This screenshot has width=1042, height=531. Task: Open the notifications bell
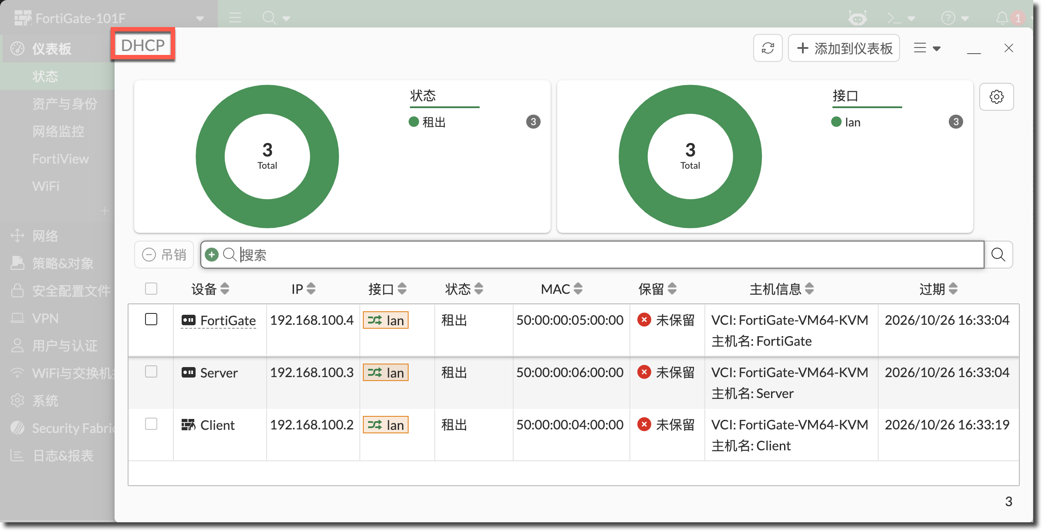(x=1002, y=18)
